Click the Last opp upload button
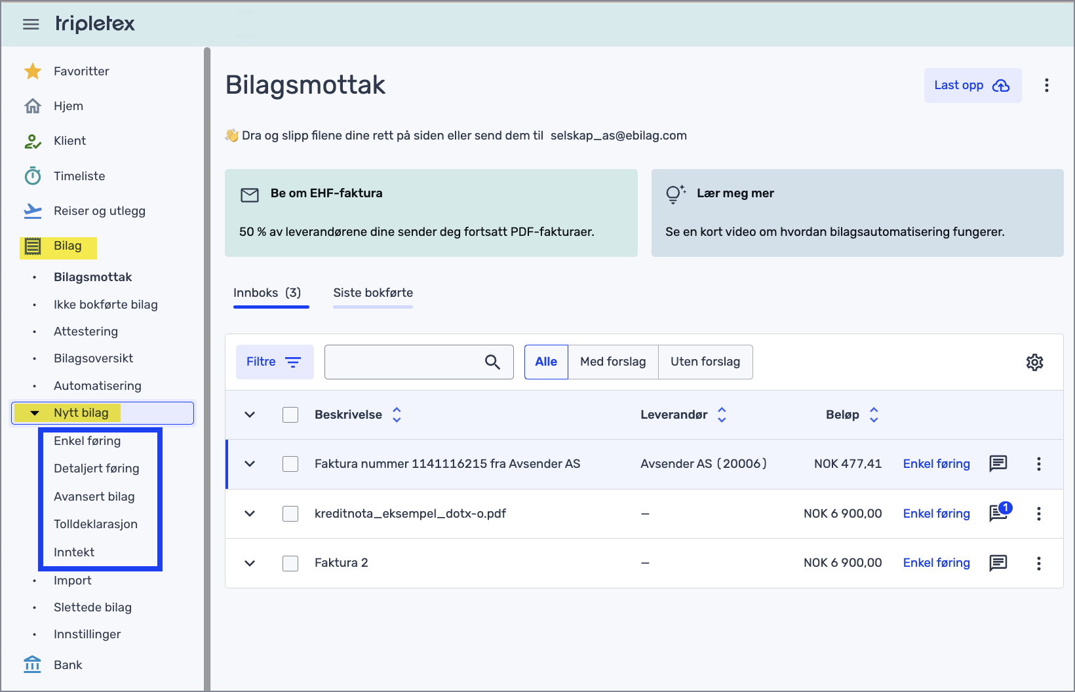This screenshot has height=692, width=1075. point(972,85)
